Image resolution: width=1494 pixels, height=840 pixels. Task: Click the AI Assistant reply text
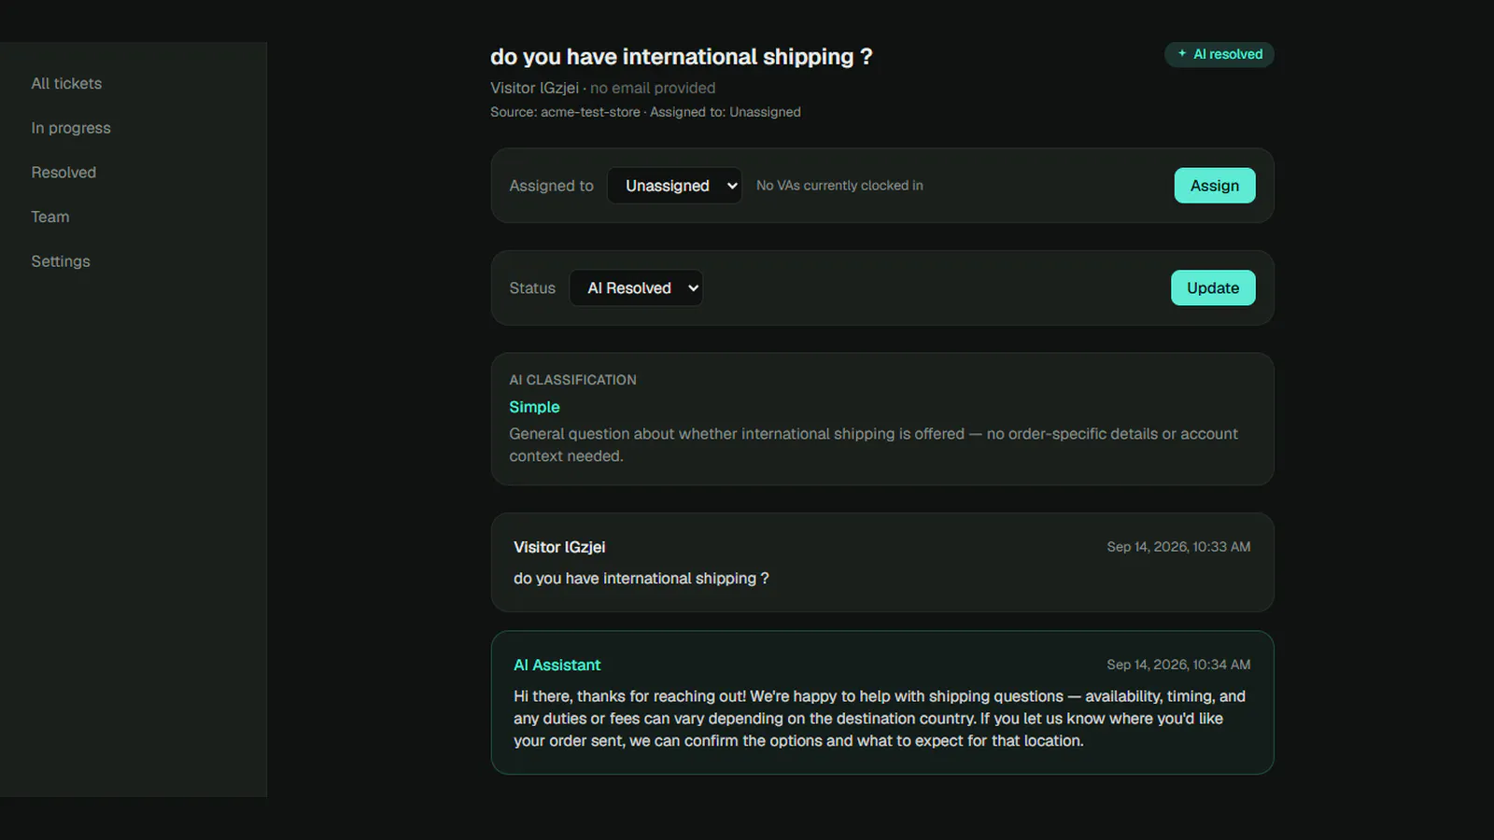pyautogui.click(x=880, y=719)
